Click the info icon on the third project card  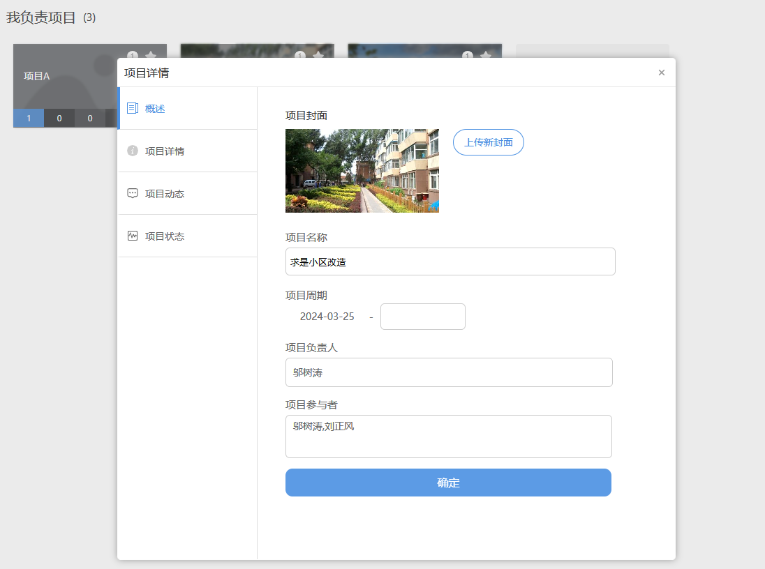pyautogui.click(x=468, y=55)
